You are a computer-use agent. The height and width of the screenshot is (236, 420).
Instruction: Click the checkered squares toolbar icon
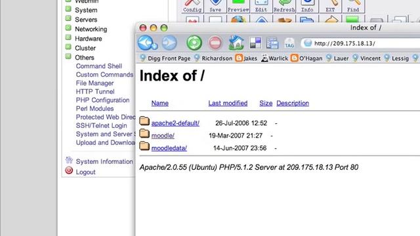pyautogui.click(x=255, y=43)
